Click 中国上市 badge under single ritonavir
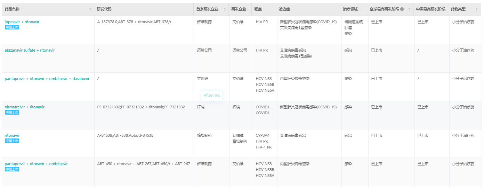 pos(12,141)
